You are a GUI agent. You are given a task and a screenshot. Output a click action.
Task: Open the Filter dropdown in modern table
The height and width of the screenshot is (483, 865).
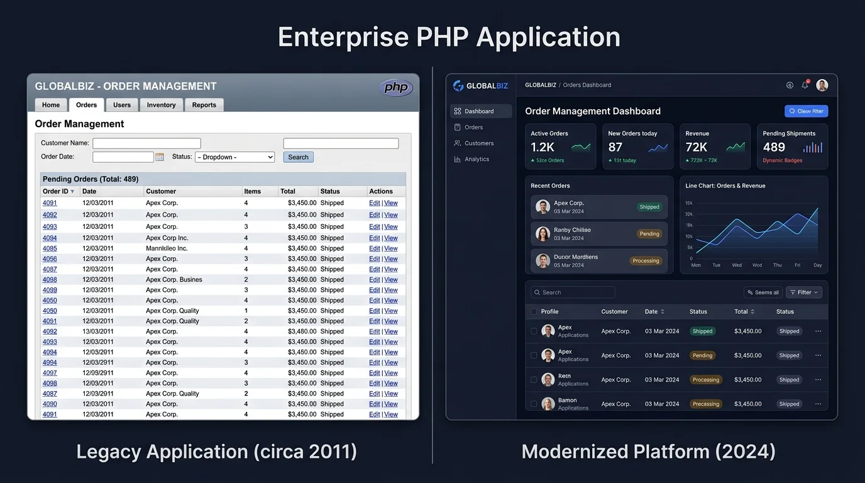tap(804, 292)
